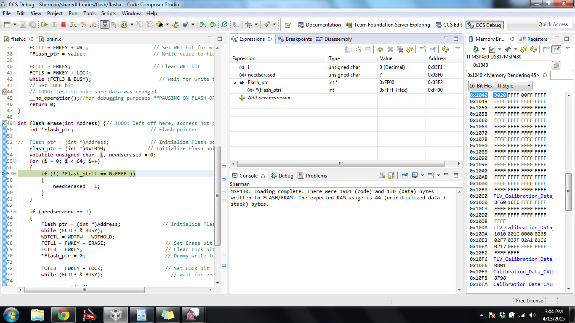575x323 pixels.
Task: Click Collapse All icon in Expressions view
Action: point(367,49)
